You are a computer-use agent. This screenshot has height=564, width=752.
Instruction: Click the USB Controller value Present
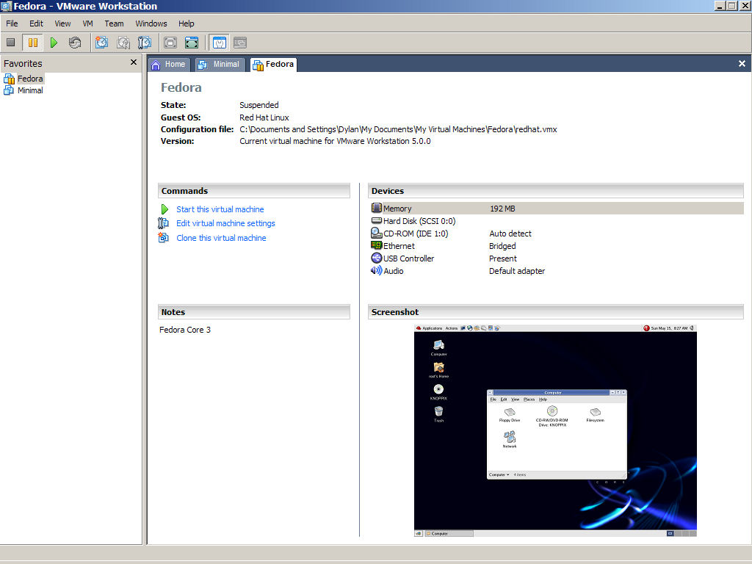click(x=503, y=258)
